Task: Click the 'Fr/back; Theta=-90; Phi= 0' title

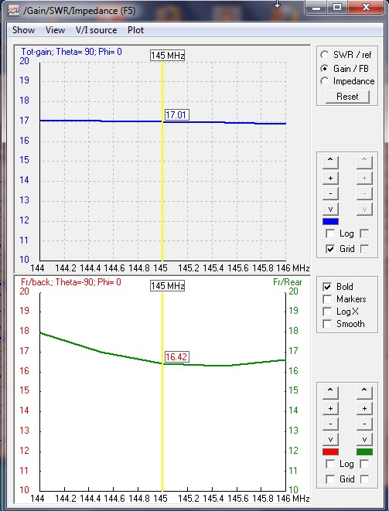Action: click(x=70, y=282)
